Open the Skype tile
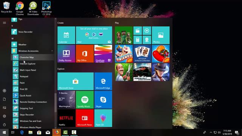242x136 pixels. point(103,100)
